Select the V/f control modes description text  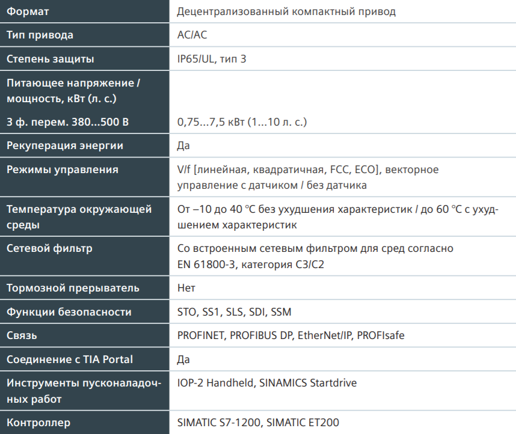(308, 177)
